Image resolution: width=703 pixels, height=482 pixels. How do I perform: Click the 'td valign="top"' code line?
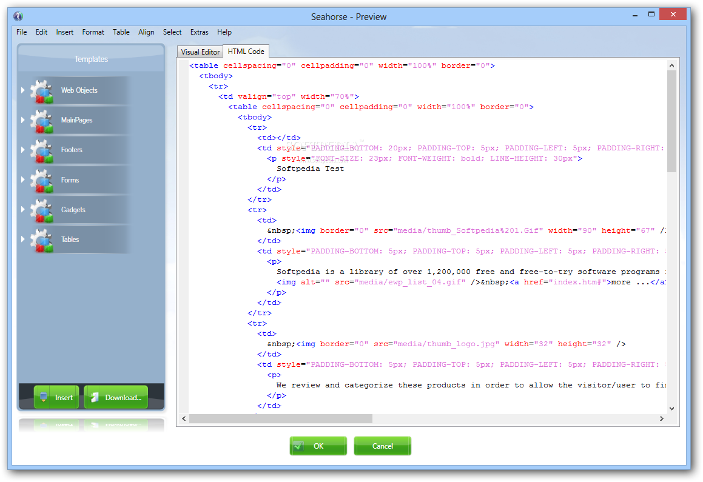[289, 97]
